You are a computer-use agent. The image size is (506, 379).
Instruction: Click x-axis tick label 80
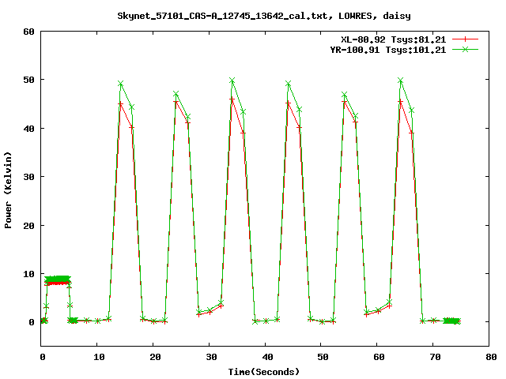[x=491, y=357]
